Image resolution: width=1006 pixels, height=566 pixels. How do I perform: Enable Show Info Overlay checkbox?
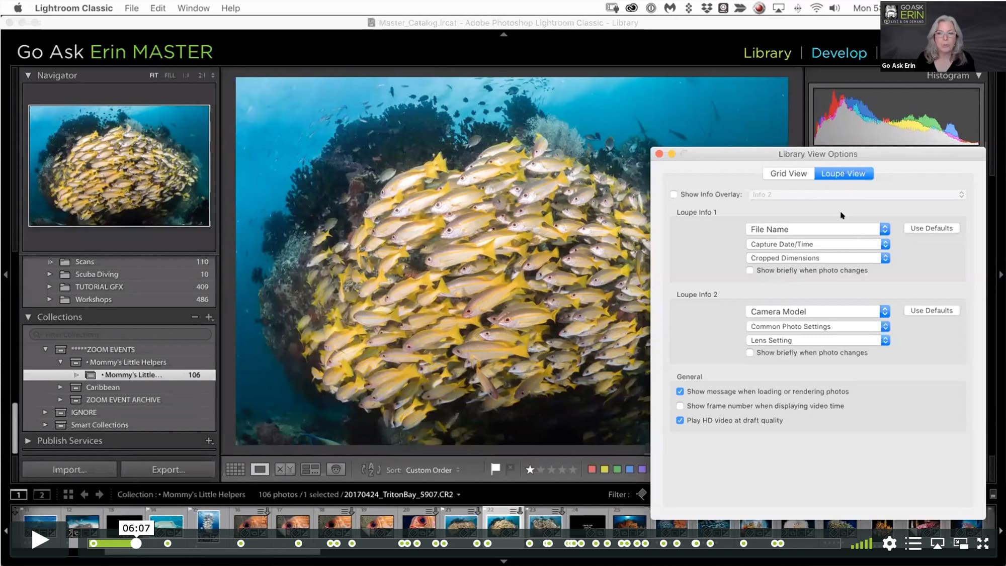click(x=674, y=195)
